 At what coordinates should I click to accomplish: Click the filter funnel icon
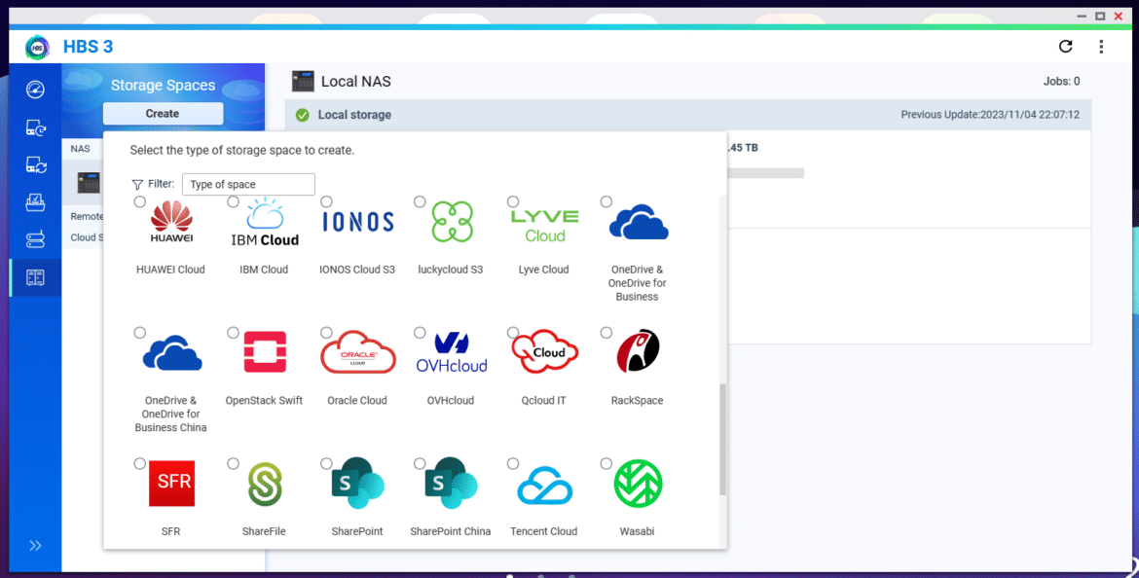137,185
